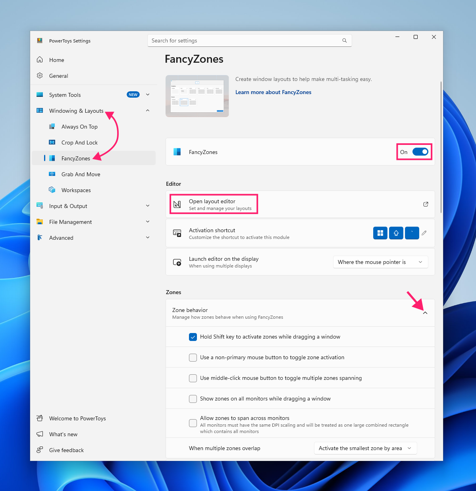Enable non-primary mouse button zone activation
The image size is (476, 491).
click(193, 358)
